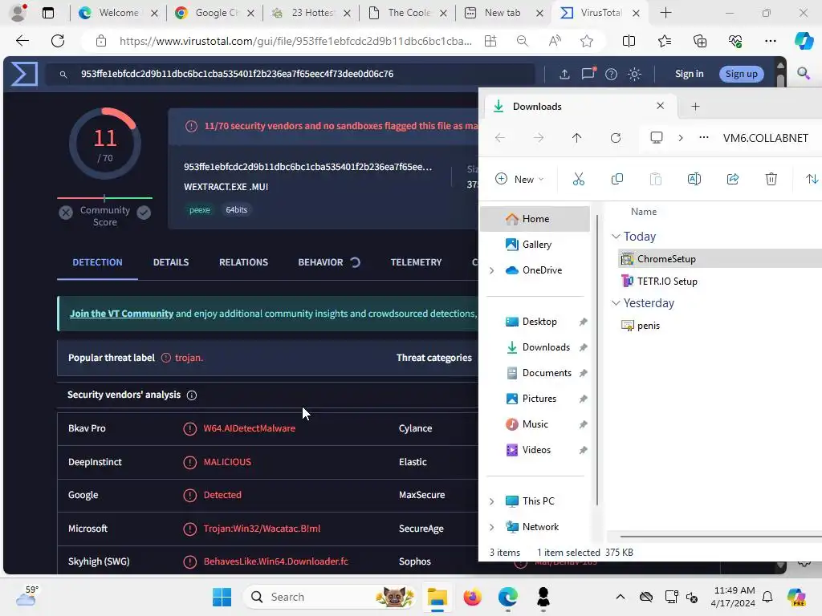The height and width of the screenshot is (616, 822).
Task: Open Edge split screen icon
Action: pyautogui.click(x=629, y=41)
